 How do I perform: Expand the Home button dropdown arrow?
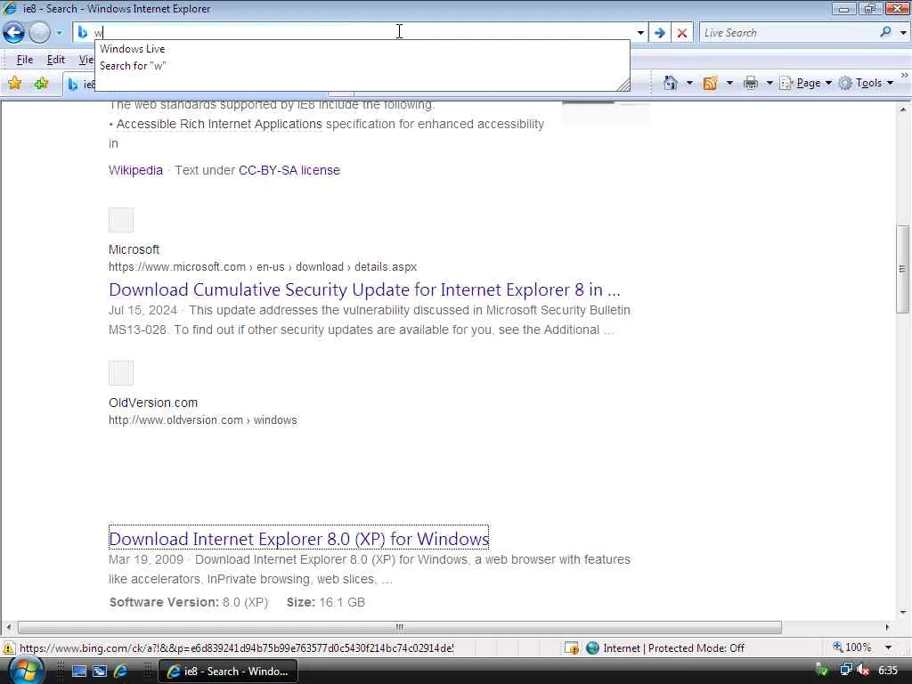pyautogui.click(x=690, y=83)
